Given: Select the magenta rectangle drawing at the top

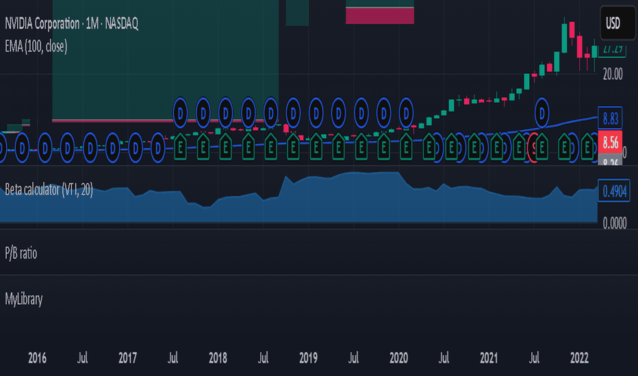Looking at the screenshot, I should point(380,16).
